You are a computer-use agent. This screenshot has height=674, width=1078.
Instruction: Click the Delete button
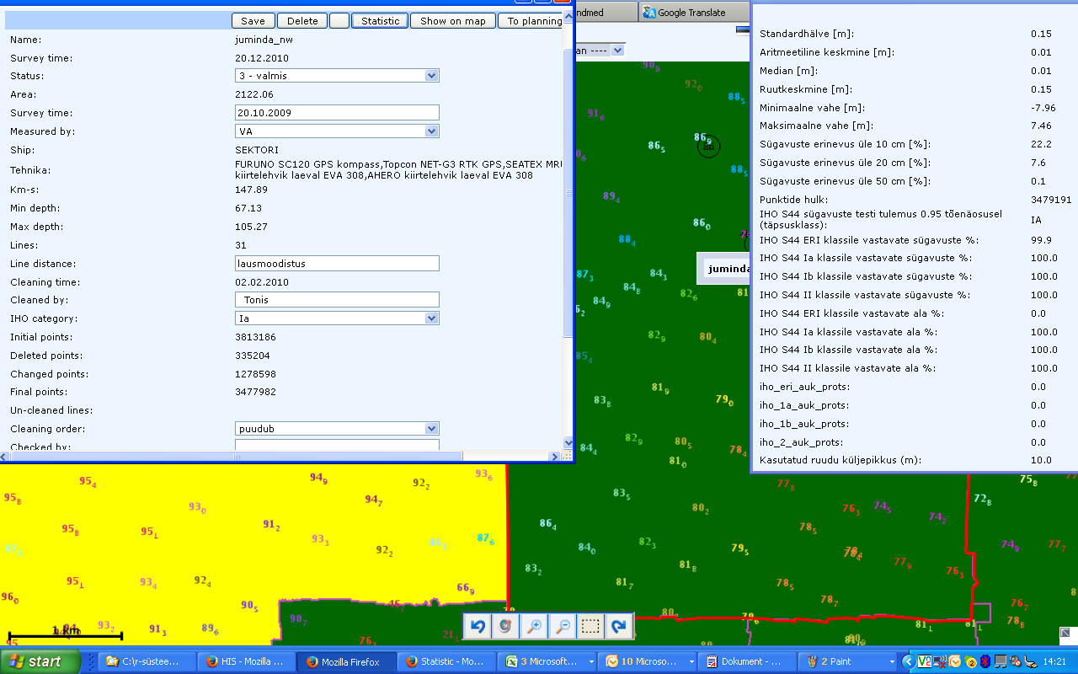pyautogui.click(x=302, y=21)
